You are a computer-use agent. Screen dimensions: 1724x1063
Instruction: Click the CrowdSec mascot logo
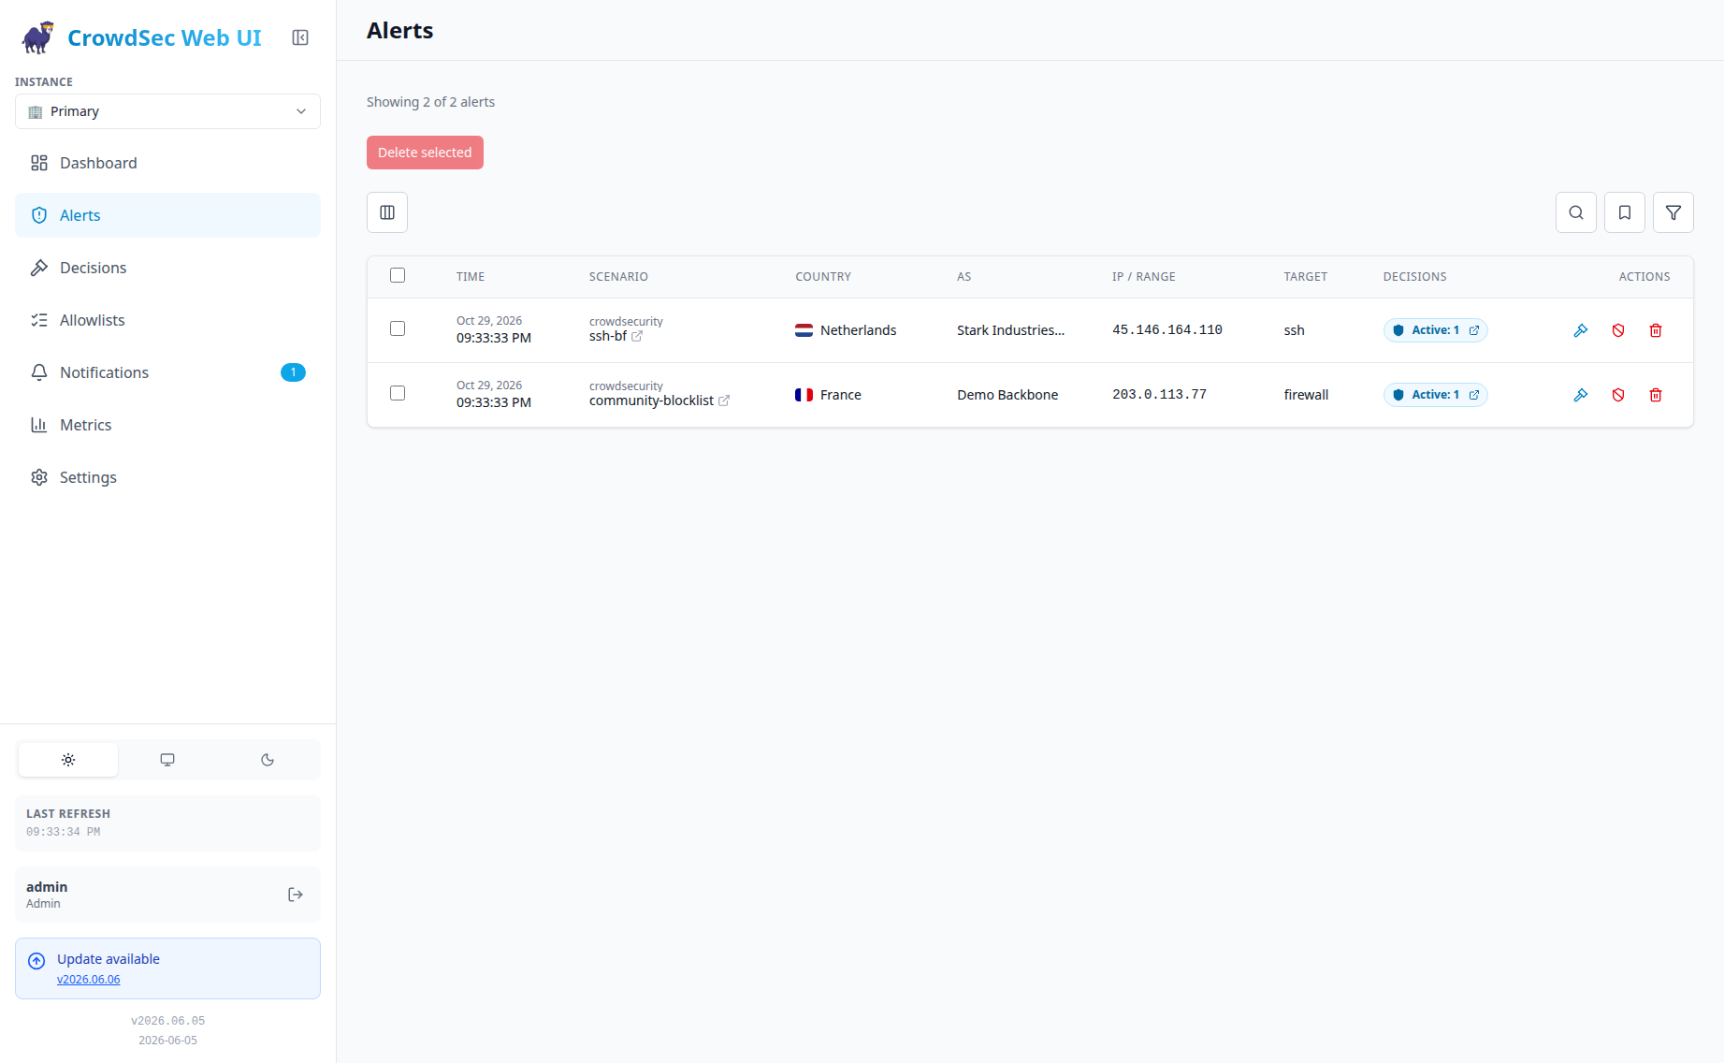coord(38,37)
